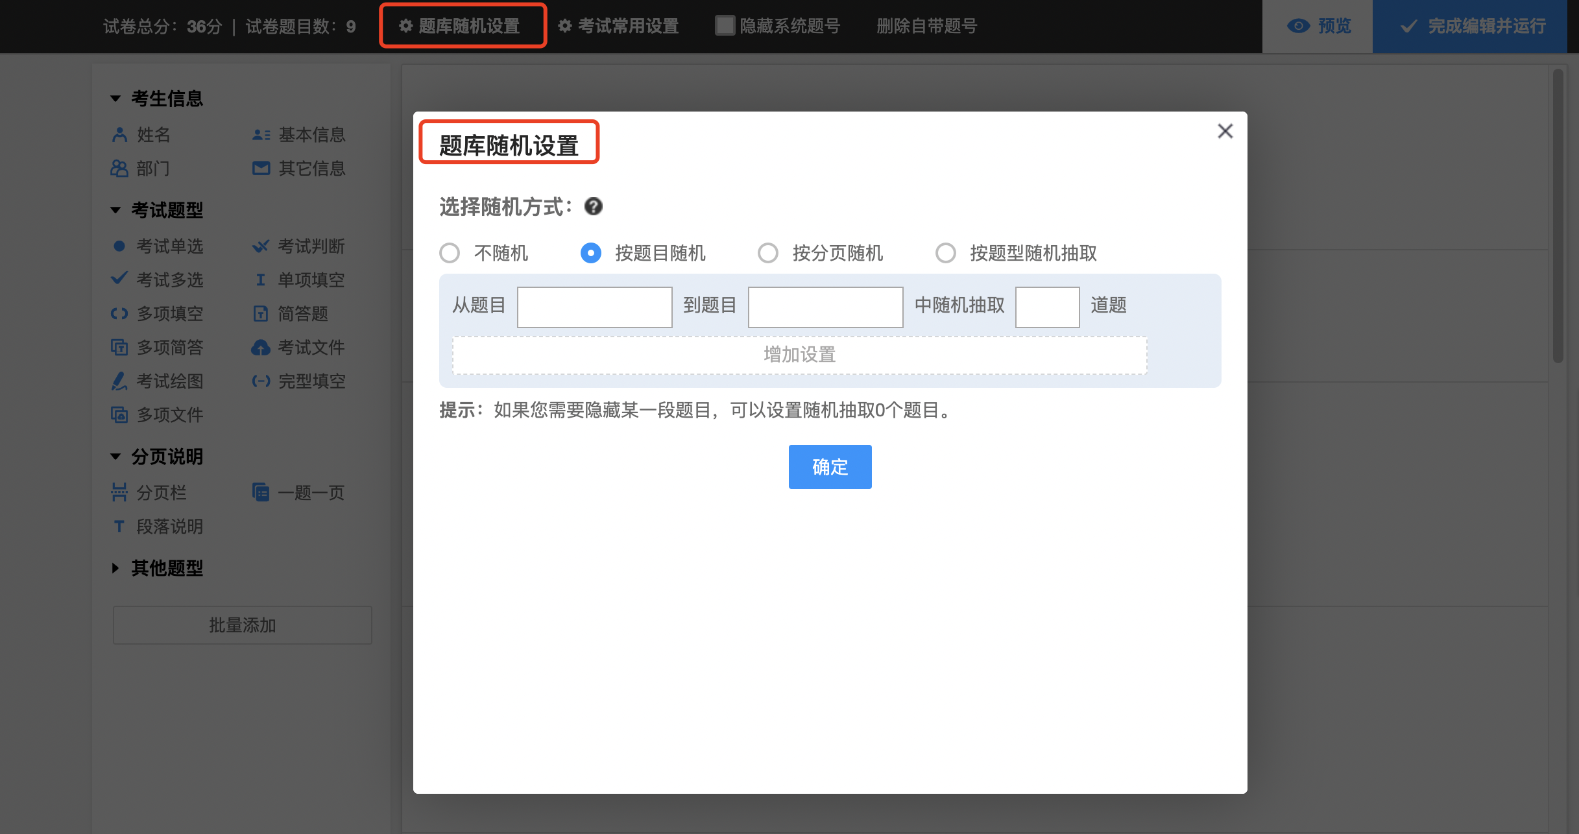This screenshot has width=1579, height=834.
Task: Click the 考试判断 icon
Action: coord(261,246)
